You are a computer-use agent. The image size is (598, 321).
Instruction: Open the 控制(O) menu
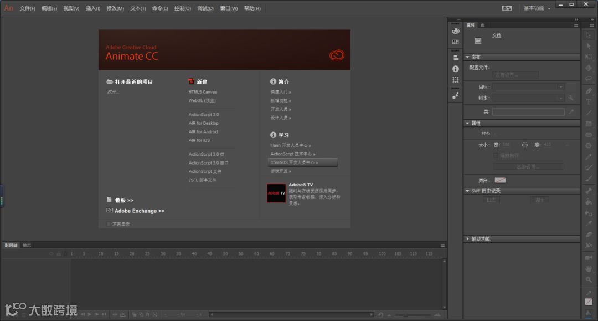coord(182,8)
